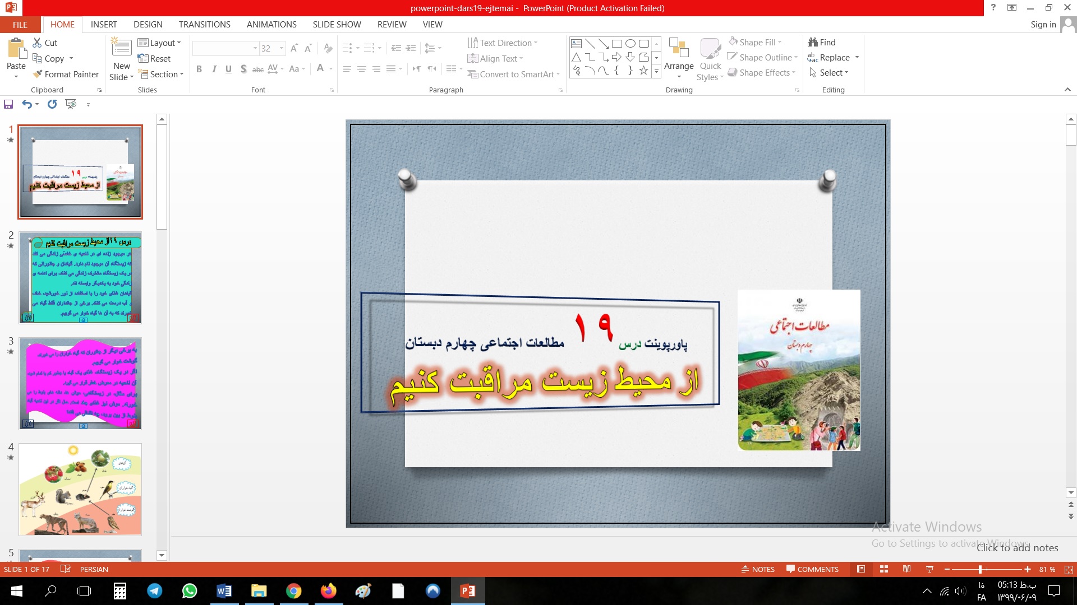Open the font size dropdown

(x=282, y=48)
